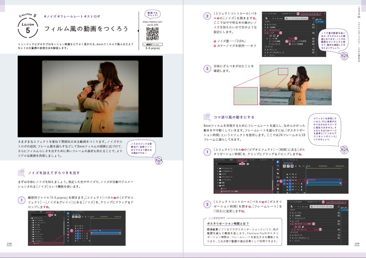
Task: Click the rectangle mask icon under ノイズ
Action: tap(274, 36)
